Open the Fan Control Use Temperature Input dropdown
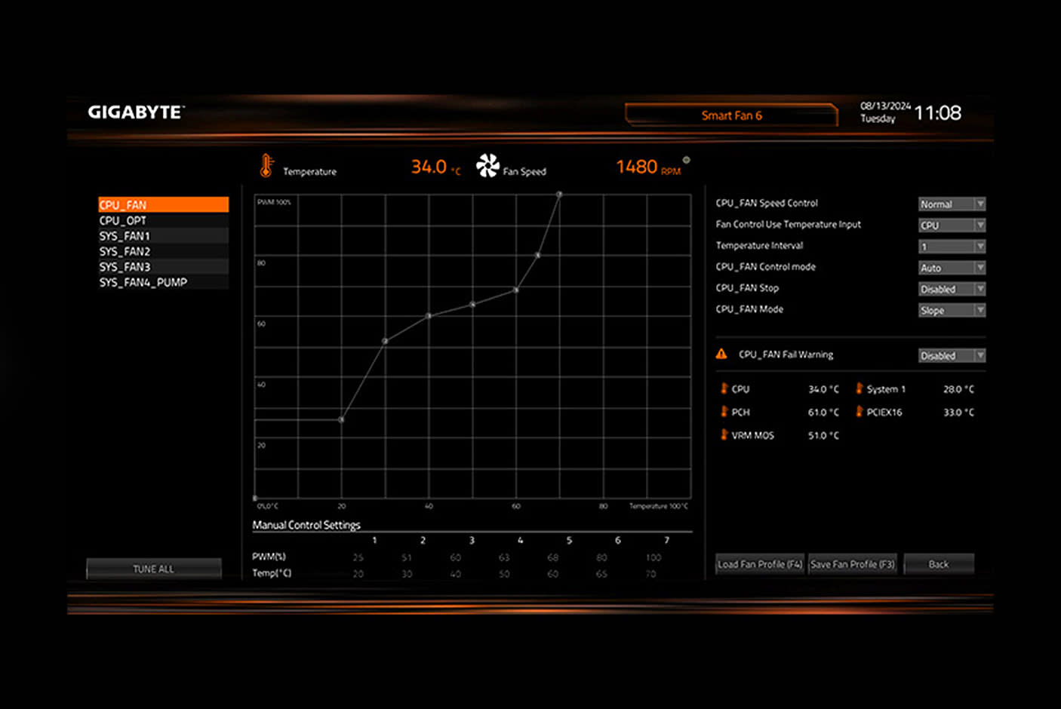Viewport: 1061px width, 709px height. [951, 224]
